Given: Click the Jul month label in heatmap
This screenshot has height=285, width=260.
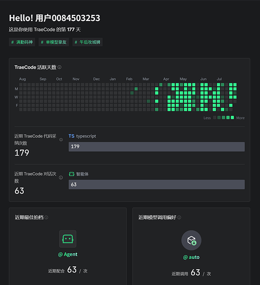Looking at the screenshot, I should click(219, 79).
